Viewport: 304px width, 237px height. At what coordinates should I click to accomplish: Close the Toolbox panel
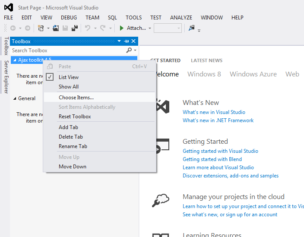(x=133, y=41)
